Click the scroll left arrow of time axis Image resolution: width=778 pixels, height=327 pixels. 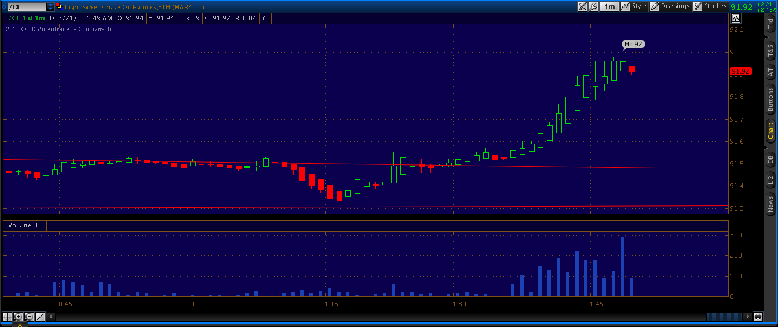(x=52, y=317)
